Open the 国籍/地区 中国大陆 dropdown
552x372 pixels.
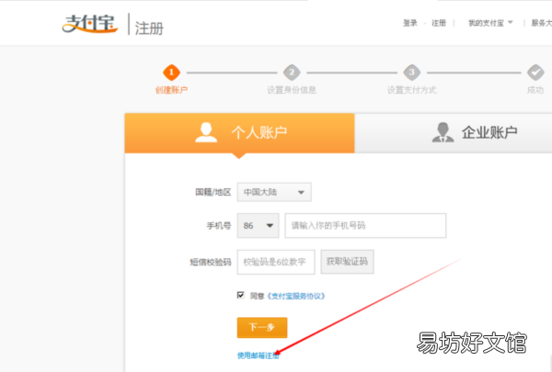(x=274, y=192)
